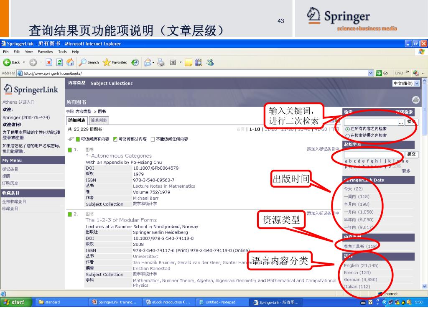Open the Search magnifier in toolbar
Screen dimensions: 428x321
coord(82,63)
